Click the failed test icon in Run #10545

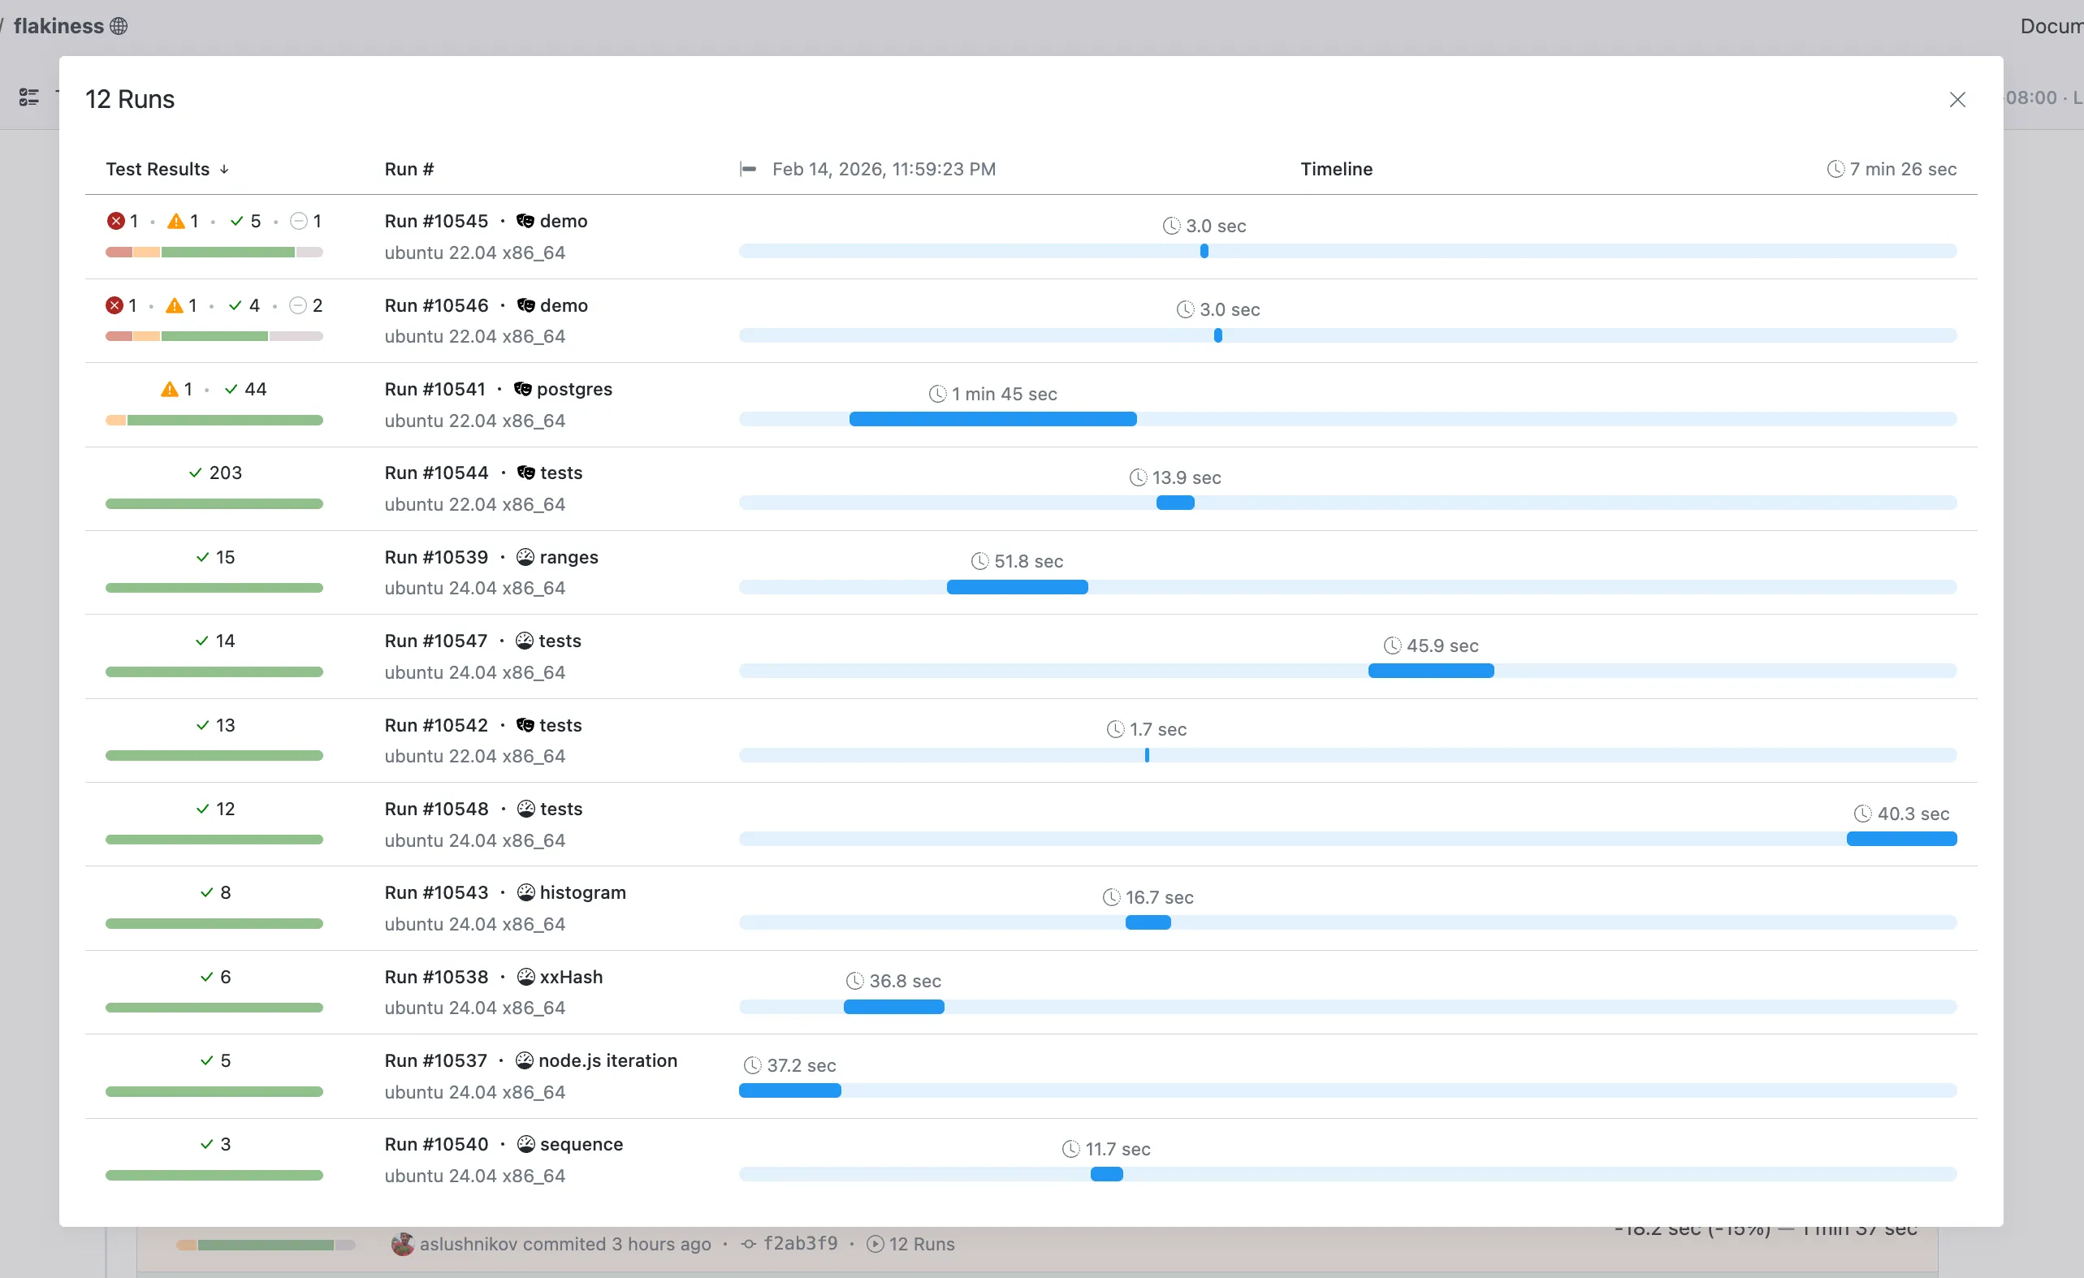tap(116, 222)
